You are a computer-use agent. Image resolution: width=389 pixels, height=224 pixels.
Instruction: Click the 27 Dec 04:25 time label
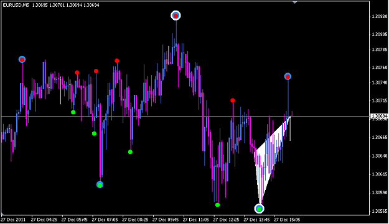[x=44, y=220]
